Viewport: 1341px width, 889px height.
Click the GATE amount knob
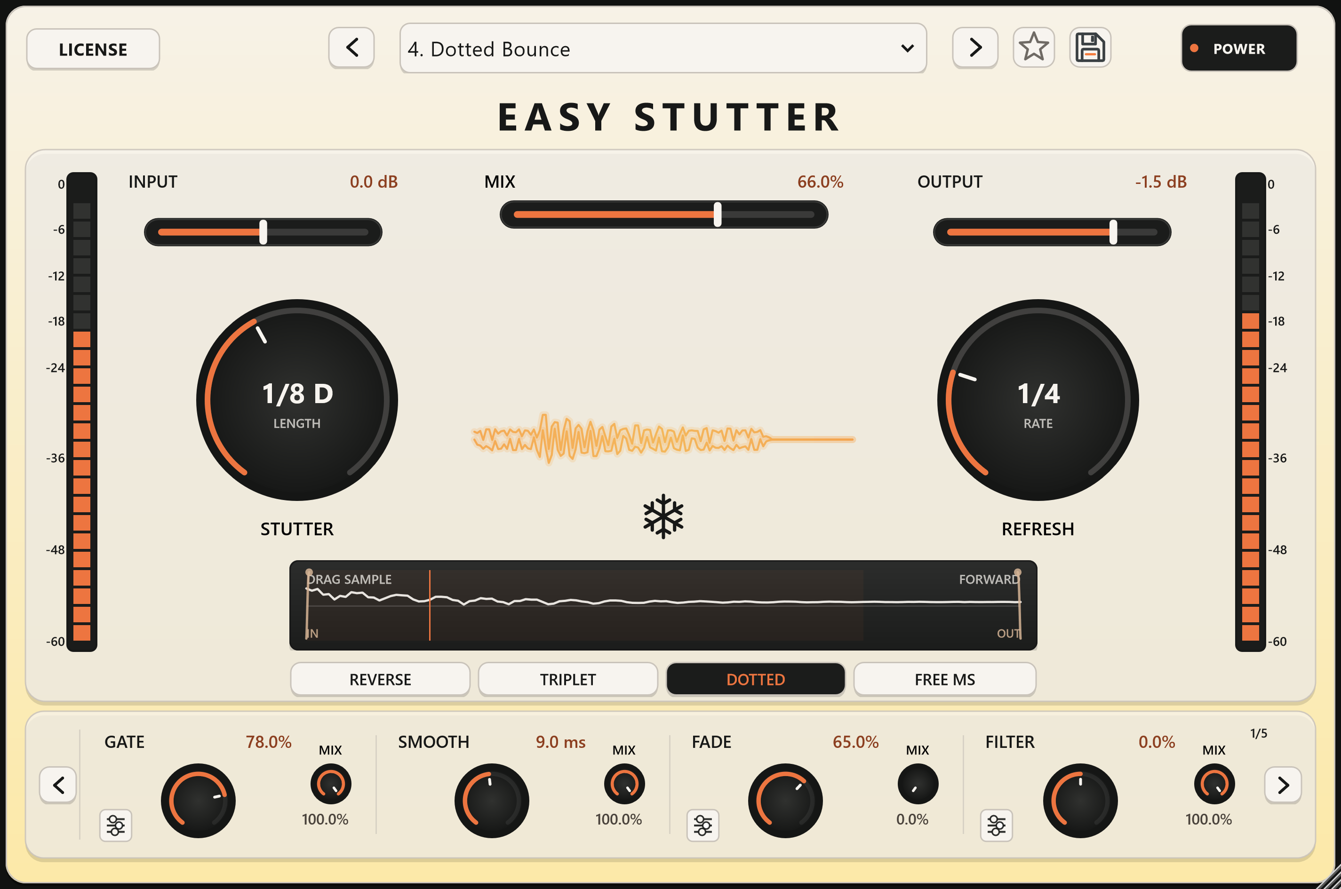(x=198, y=801)
